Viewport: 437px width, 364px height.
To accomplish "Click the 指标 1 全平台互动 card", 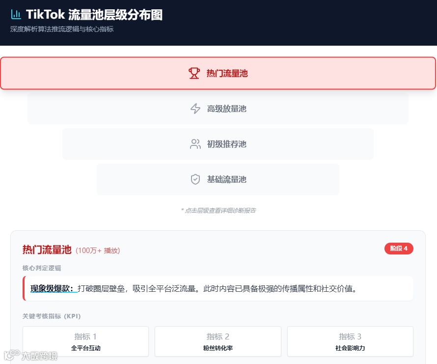I will (85, 341).
